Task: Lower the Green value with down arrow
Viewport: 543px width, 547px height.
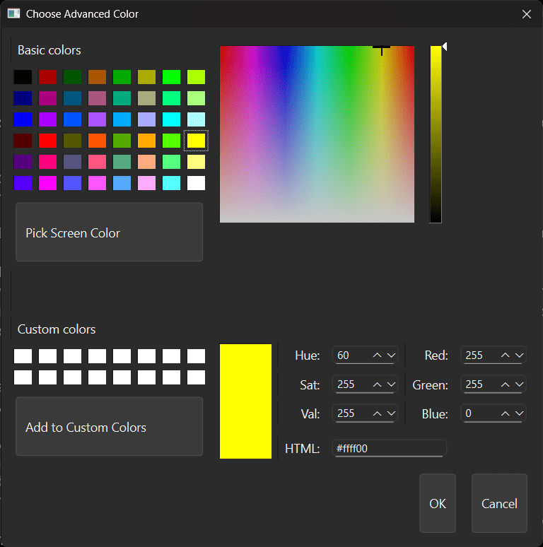Action: click(x=520, y=384)
